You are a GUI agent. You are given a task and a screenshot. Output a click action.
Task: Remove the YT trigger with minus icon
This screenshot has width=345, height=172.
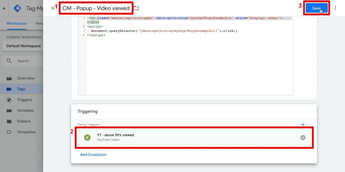pos(303,137)
